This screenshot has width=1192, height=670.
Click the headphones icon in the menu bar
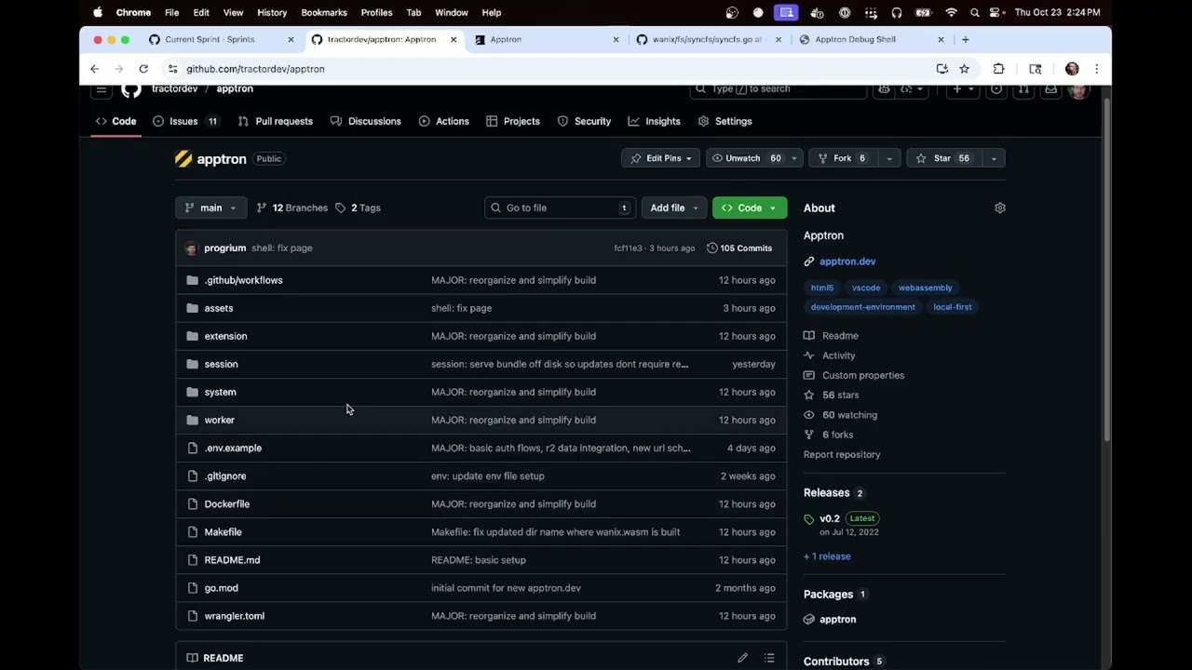coord(897,13)
